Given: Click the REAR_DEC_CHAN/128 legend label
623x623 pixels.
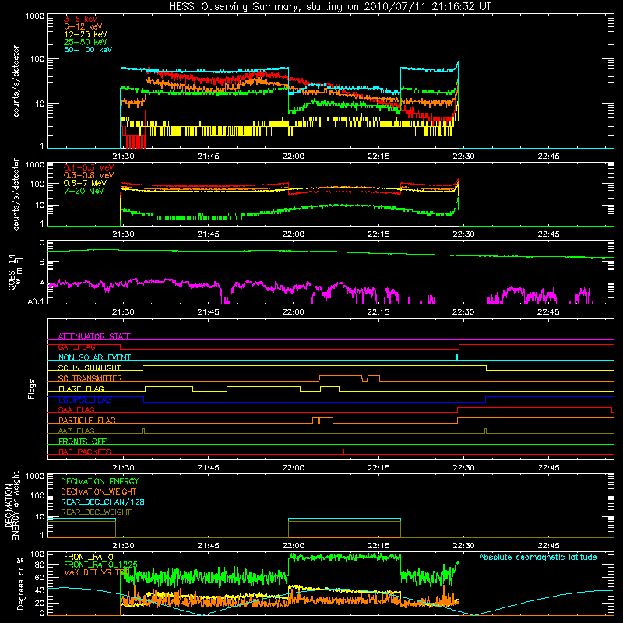Looking at the screenshot, I should coord(103,502).
